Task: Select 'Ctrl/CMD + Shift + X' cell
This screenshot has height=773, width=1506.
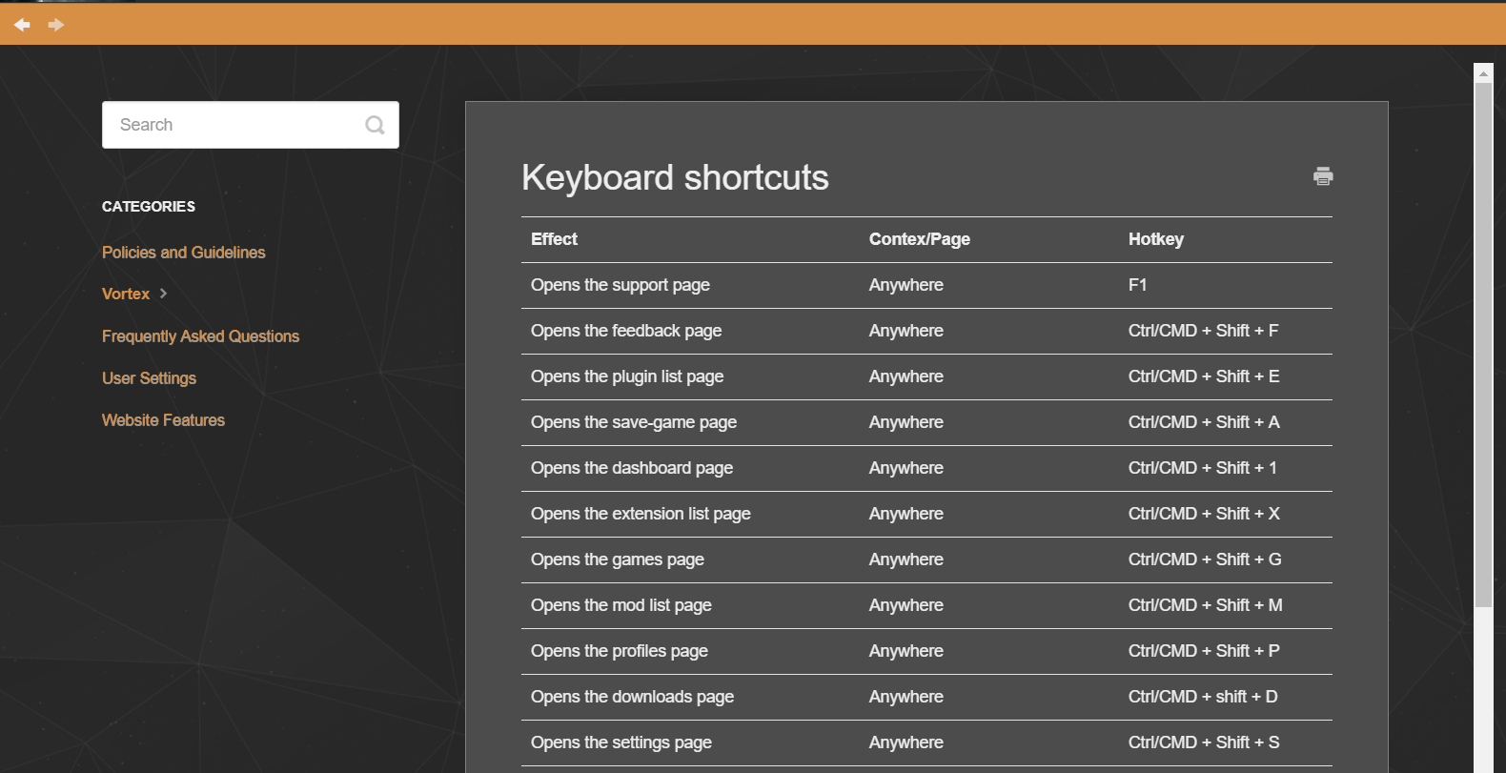Action: 1204,514
